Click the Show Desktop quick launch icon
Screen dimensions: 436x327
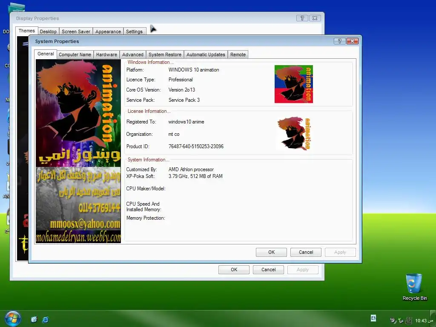(x=34, y=319)
